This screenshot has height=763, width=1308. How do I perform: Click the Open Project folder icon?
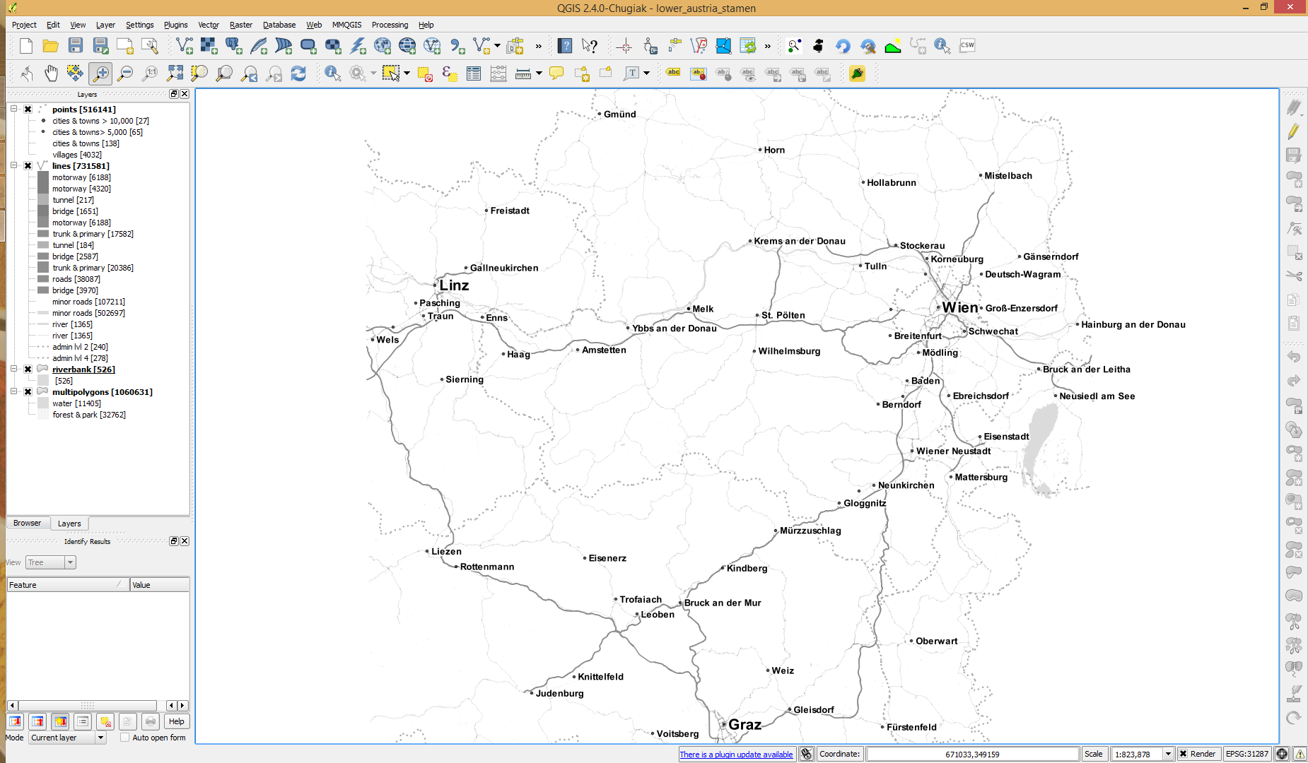[x=50, y=46]
